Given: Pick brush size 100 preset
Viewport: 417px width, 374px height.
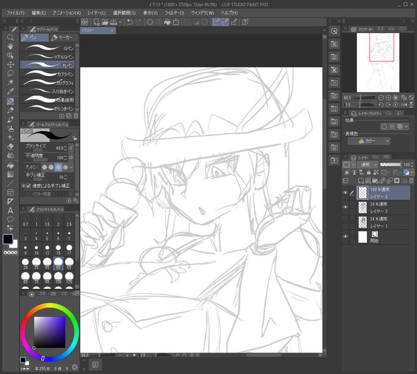Looking at the screenshot, I should pos(58,278).
